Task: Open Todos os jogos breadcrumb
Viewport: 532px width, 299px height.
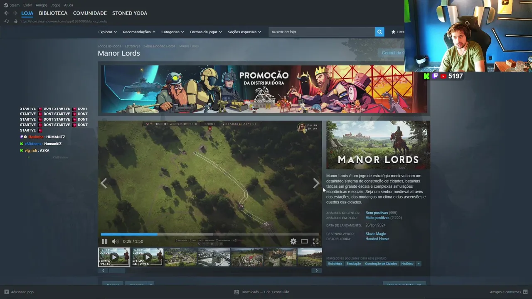Action: [x=109, y=46]
